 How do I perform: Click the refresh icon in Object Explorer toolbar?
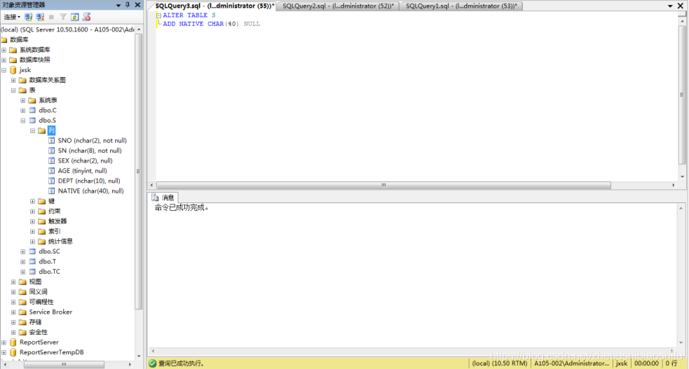[75, 17]
